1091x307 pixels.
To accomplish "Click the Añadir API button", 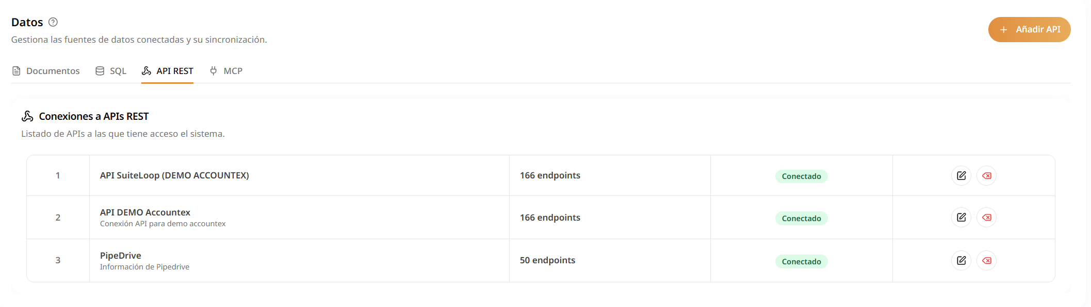I will pos(1029,29).
